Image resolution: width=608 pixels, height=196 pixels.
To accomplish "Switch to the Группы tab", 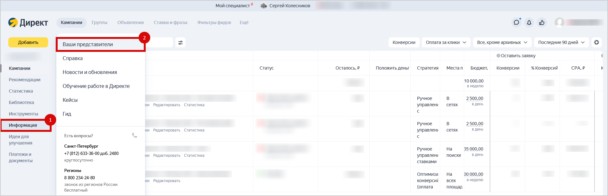I will (x=99, y=22).
